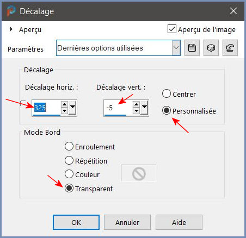Choose Enroulement edge mode

(x=69, y=146)
